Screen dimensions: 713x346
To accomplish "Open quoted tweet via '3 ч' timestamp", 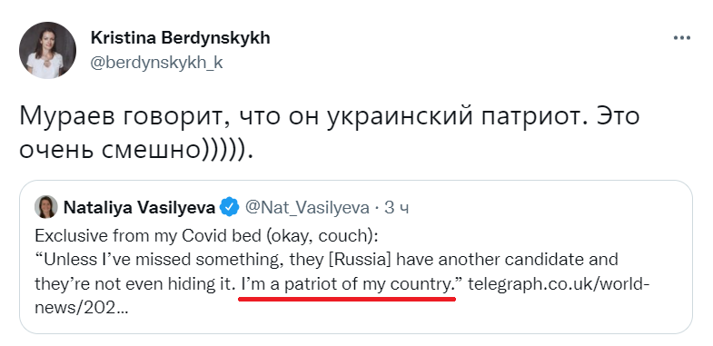I will coord(397,208).
